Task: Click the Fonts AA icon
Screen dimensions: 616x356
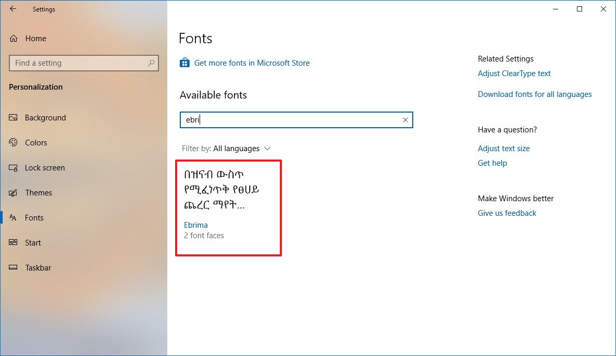Action: [13, 218]
